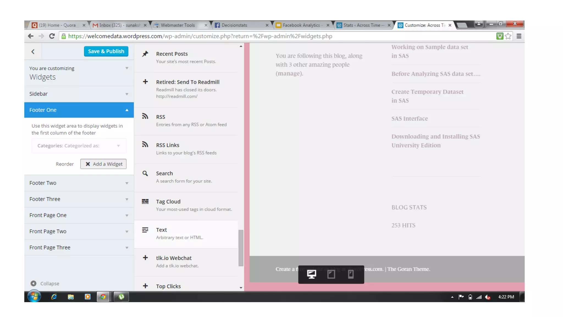Viewport: 563px width, 317px height.
Task: Click the Collapse sidebar arrow icon
Action: [x=34, y=283]
